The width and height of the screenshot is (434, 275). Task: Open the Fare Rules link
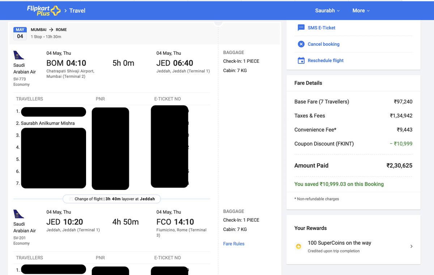(x=234, y=244)
